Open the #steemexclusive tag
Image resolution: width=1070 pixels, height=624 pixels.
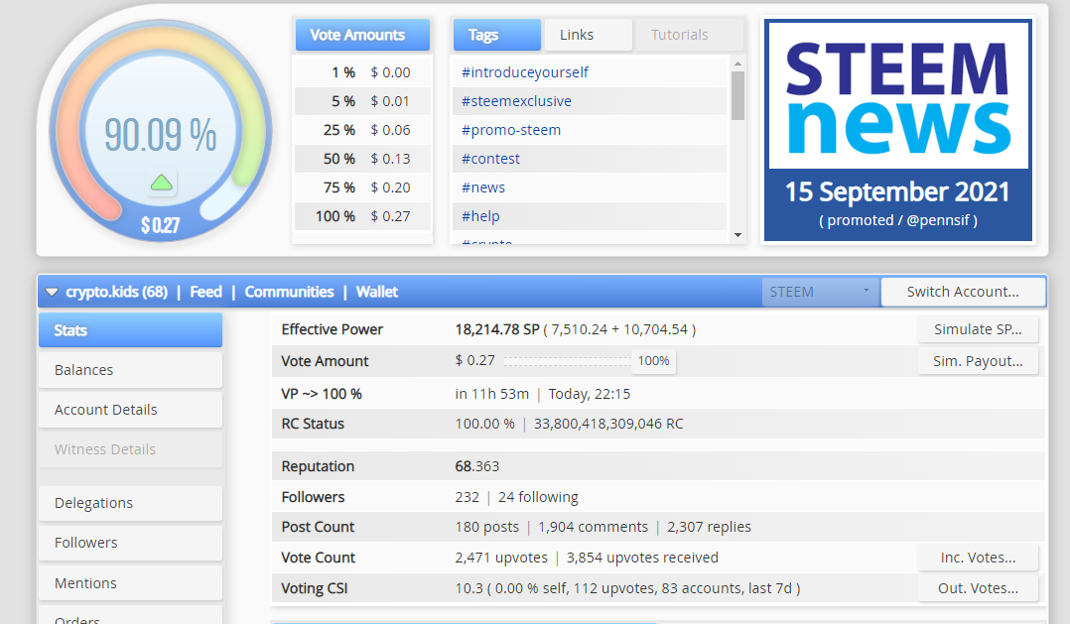(516, 101)
